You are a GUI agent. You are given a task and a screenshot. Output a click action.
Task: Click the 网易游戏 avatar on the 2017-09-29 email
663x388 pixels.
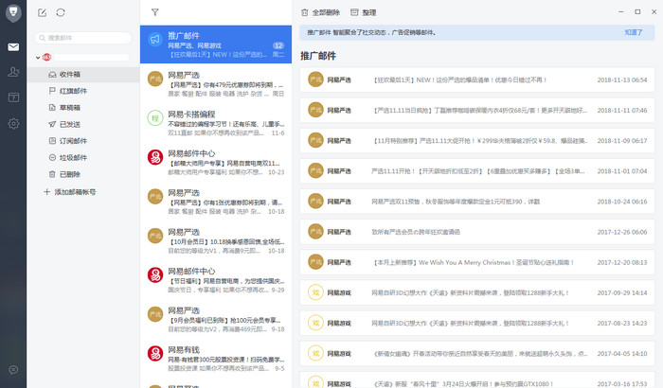pos(315,292)
